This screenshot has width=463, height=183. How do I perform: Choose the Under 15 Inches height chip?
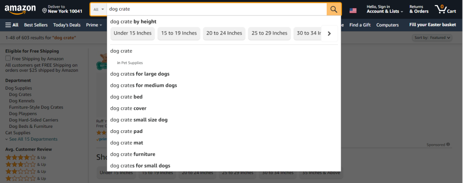coord(132,33)
